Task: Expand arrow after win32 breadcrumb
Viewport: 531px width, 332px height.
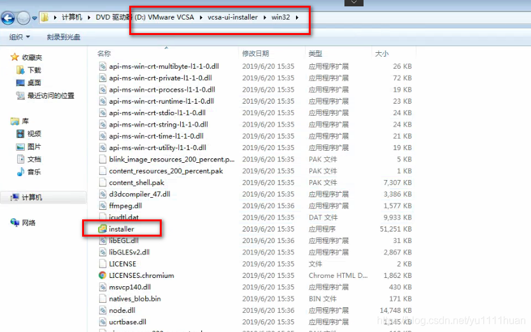Action: [x=297, y=17]
